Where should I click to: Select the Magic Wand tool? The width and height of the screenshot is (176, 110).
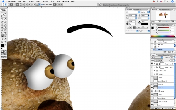tap(5, 16)
